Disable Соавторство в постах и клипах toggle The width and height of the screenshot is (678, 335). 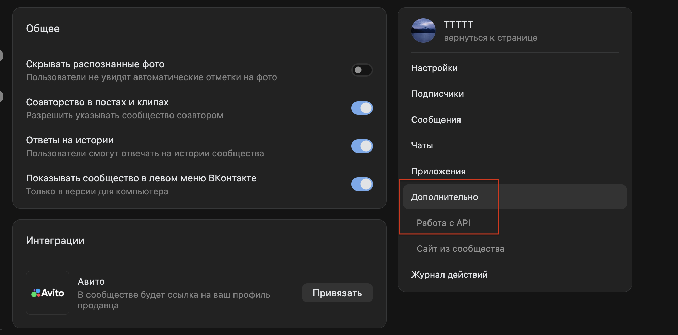pos(362,108)
